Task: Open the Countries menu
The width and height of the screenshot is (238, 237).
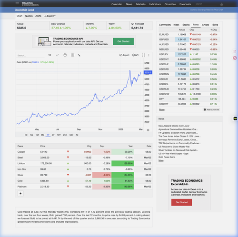Action: [x=170, y=4]
